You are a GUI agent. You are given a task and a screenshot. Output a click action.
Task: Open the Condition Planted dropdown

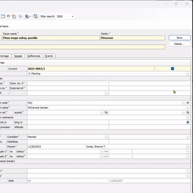click(106, 137)
